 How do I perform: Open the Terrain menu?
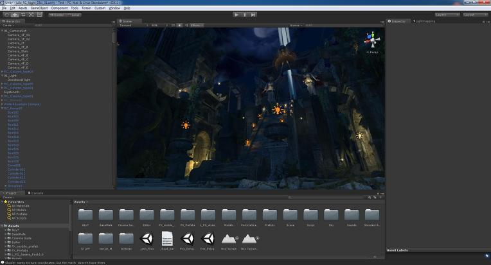click(86, 8)
